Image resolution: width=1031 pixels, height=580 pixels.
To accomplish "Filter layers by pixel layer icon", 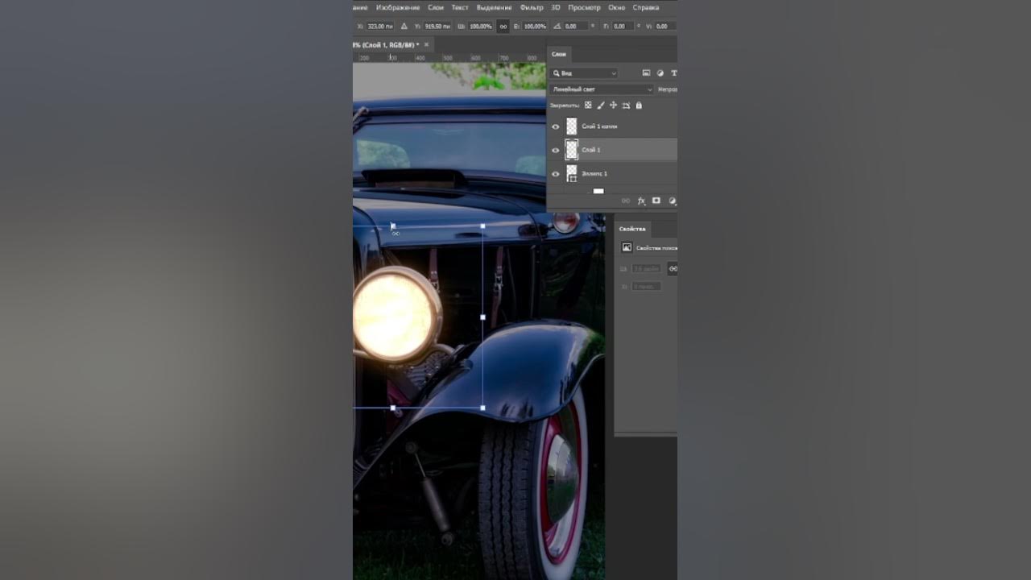I will point(646,73).
